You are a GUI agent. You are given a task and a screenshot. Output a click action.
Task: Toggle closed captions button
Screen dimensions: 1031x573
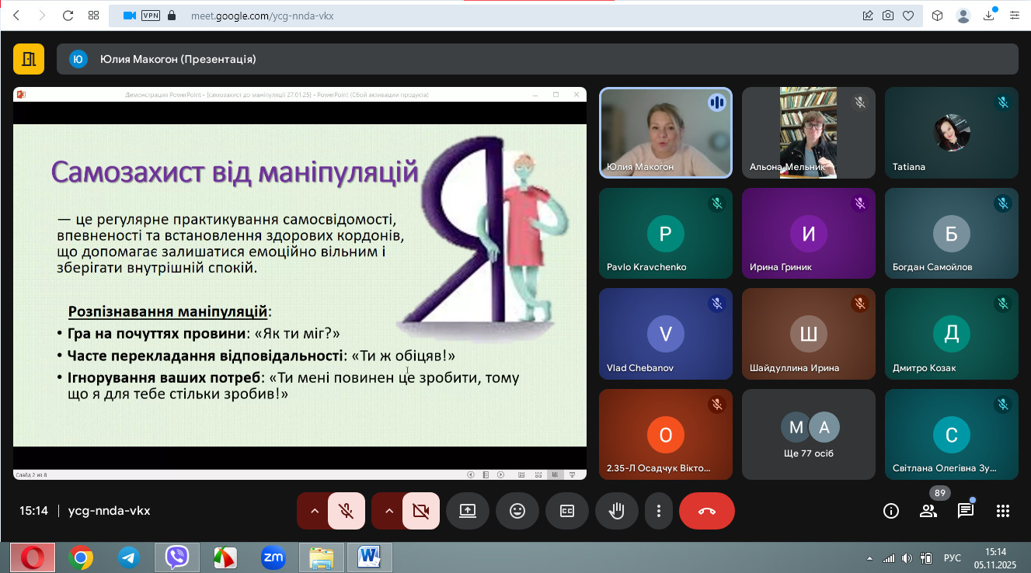pos(567,511)
